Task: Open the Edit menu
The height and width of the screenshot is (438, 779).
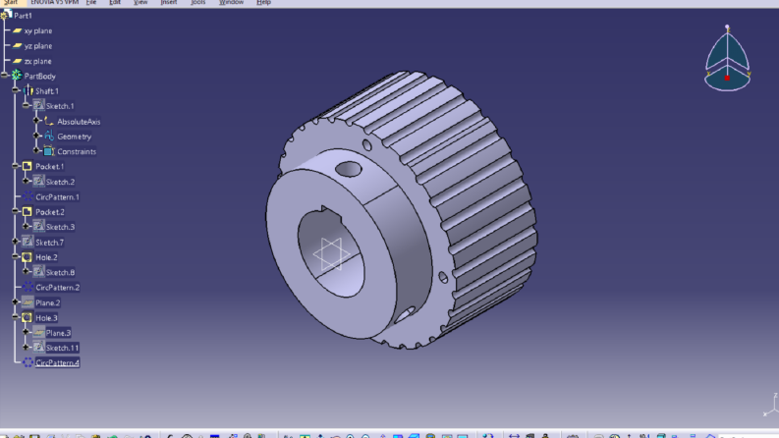Action: [115, 3]
